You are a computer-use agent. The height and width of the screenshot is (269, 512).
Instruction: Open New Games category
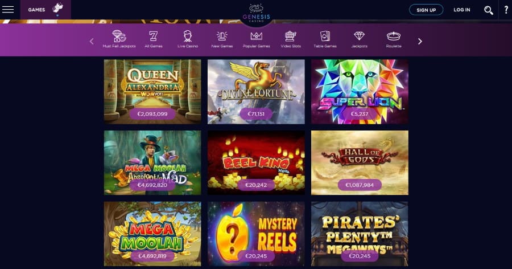(222, 39)
